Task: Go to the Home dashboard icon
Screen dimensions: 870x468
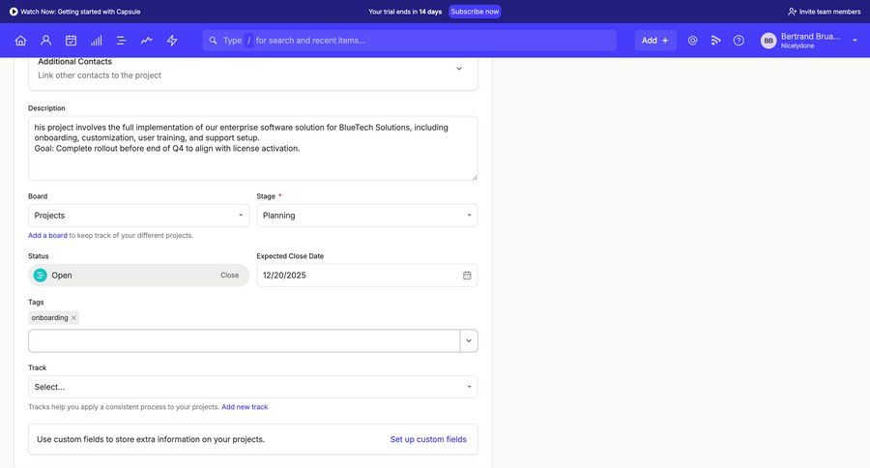Action: tap(20, 41)
